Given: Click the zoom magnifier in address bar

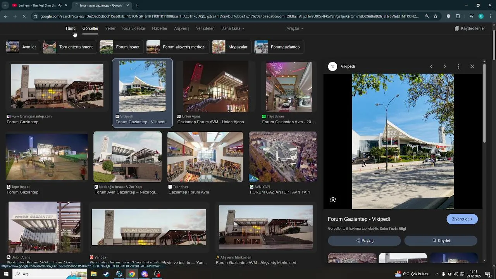Looking at the screenshot, I should [x=427, y=16].
